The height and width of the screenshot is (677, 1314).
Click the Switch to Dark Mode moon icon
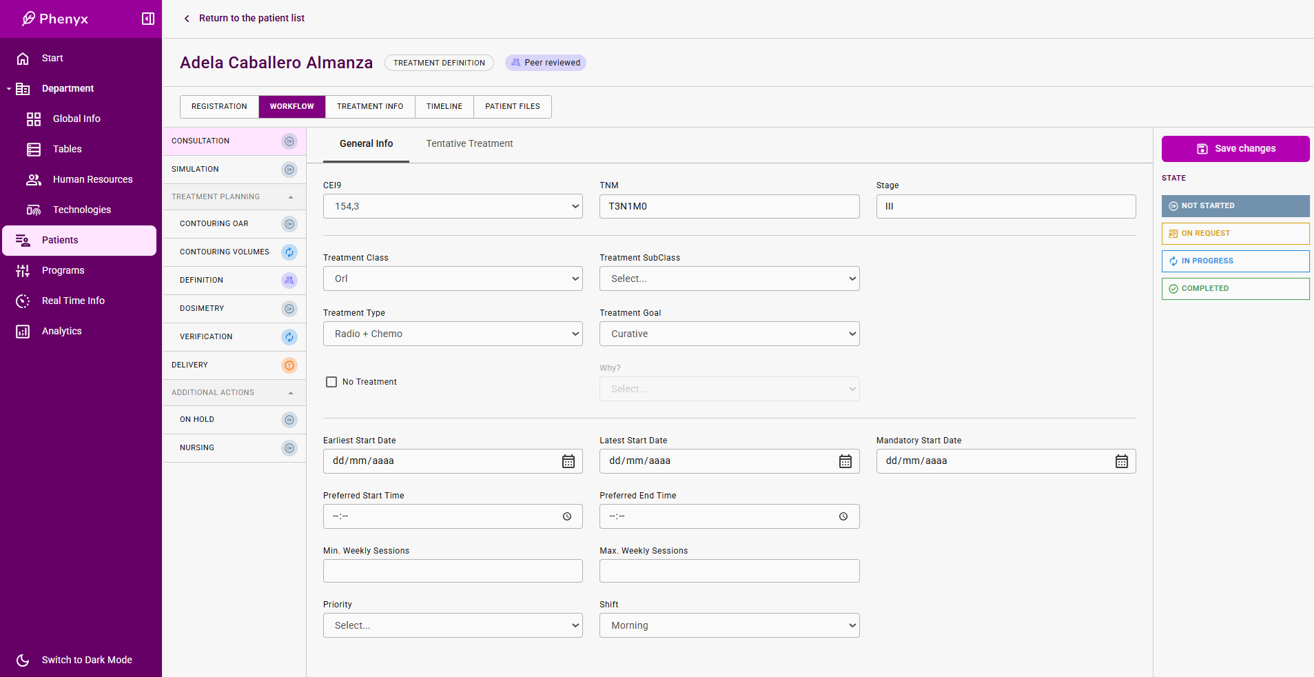pos(23,660)
